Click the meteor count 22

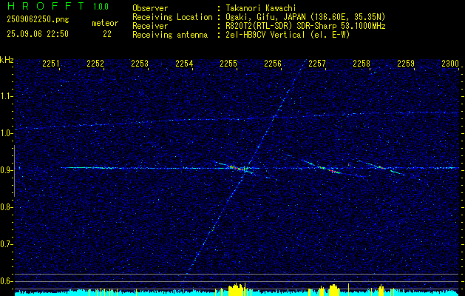pos(107,34)
